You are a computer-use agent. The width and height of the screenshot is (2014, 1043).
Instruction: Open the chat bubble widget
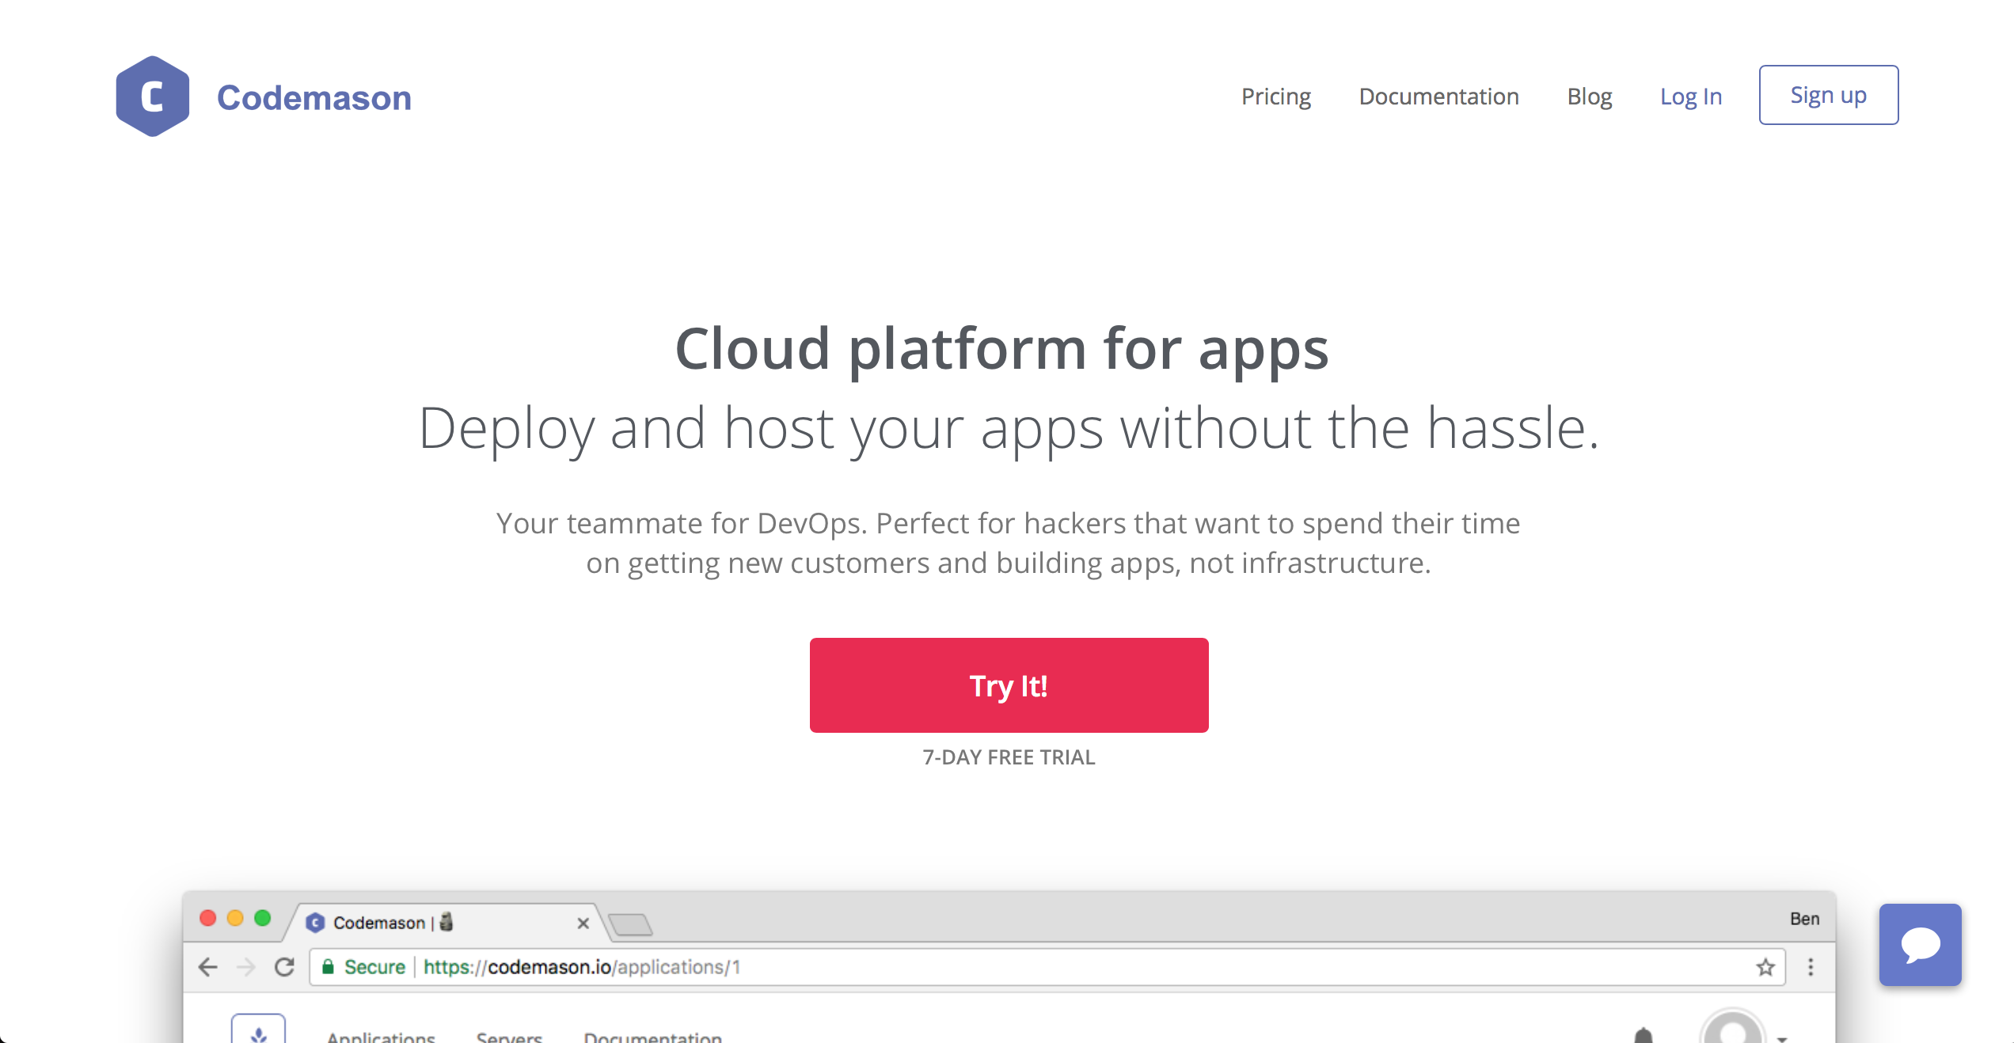pos(1920,944)
